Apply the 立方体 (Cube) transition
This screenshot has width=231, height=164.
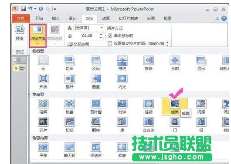click(x=149, y=125)
